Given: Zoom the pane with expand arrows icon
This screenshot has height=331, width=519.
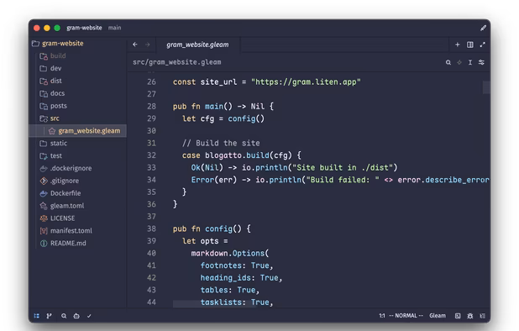Looking at the screenshot, I should (483, 45).
